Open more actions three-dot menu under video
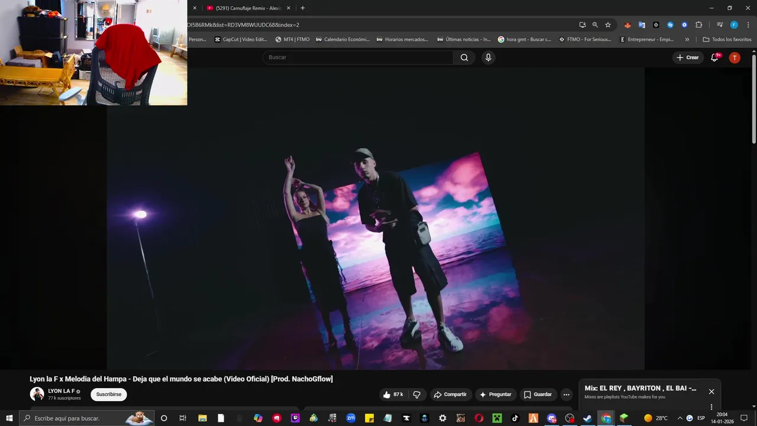The width and height of the screenshot is (757, 426). [x=566, y=395]
